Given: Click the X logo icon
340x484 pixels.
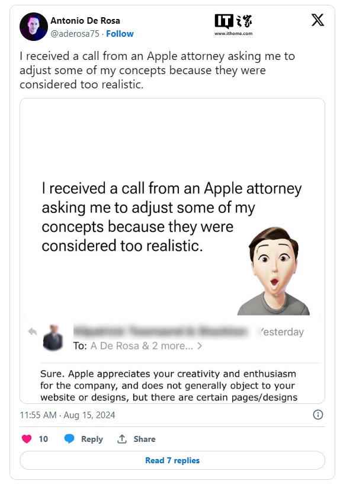Looking at the screenshot, I should point(317,20).
